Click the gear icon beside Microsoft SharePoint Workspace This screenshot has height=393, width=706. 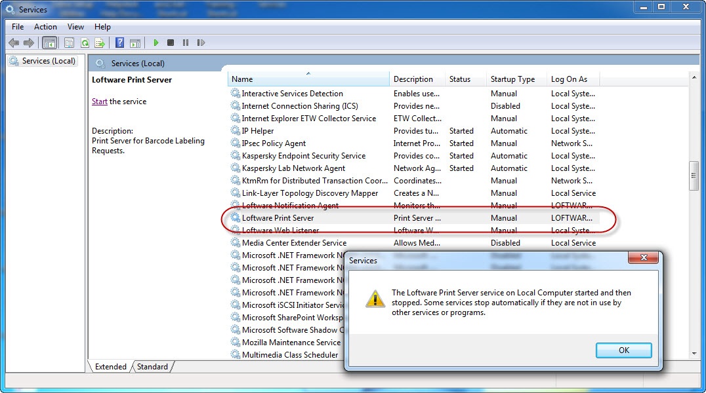pos(236,317)
